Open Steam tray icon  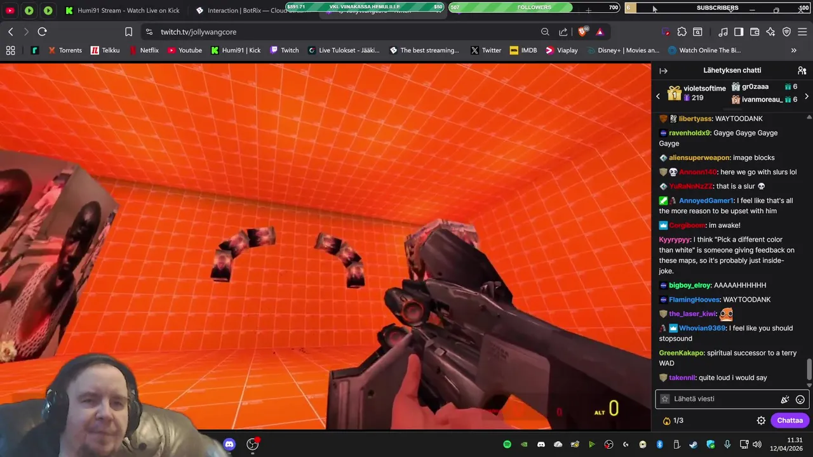(693, 444)
